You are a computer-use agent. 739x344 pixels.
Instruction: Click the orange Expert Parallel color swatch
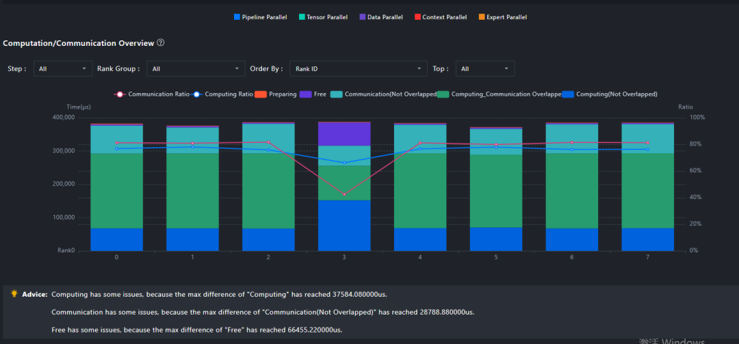pos(482,17)
